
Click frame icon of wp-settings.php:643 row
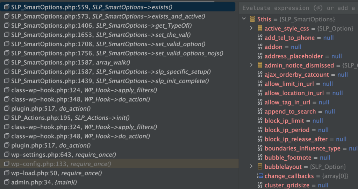7,154
